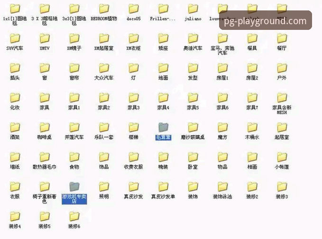Click the XM镜子 folder icon
Screen dimensions: 322x239
pos(74,38)
